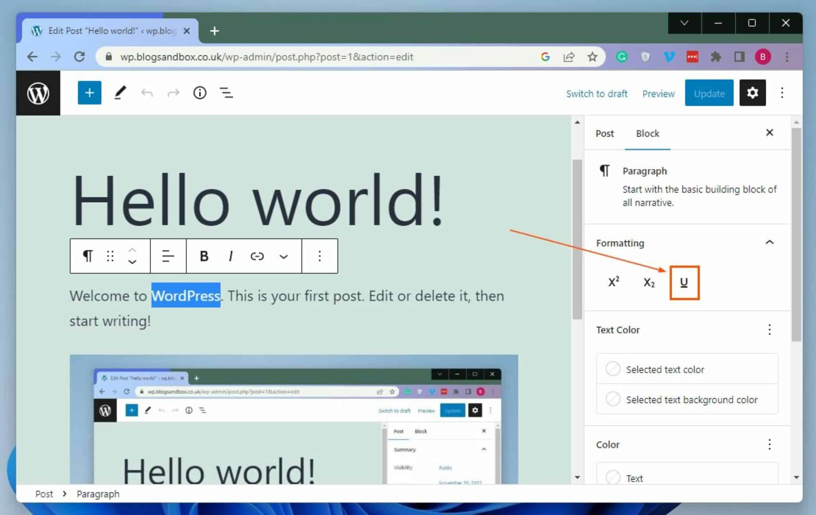Open the Block options three-dot menu
Screen dimensions: 816x515
coord(320,256)
